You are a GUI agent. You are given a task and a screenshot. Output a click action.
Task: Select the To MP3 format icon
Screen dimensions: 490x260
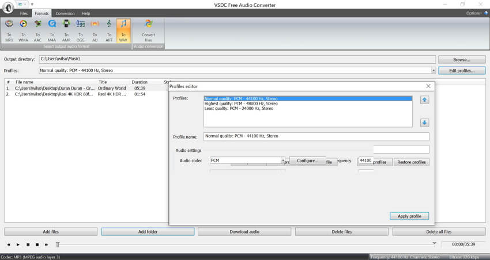[9, 30]
